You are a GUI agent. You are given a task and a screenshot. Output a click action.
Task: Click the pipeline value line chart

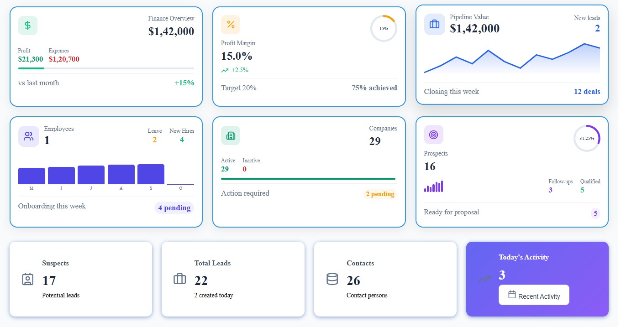(x=512, y=59)
